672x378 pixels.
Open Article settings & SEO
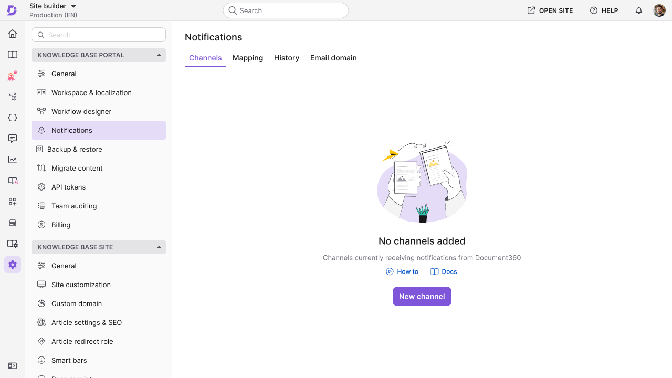[x=99, y=322]
